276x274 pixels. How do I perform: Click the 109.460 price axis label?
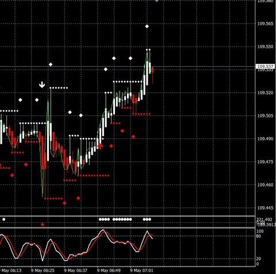[x=265, y=185]
